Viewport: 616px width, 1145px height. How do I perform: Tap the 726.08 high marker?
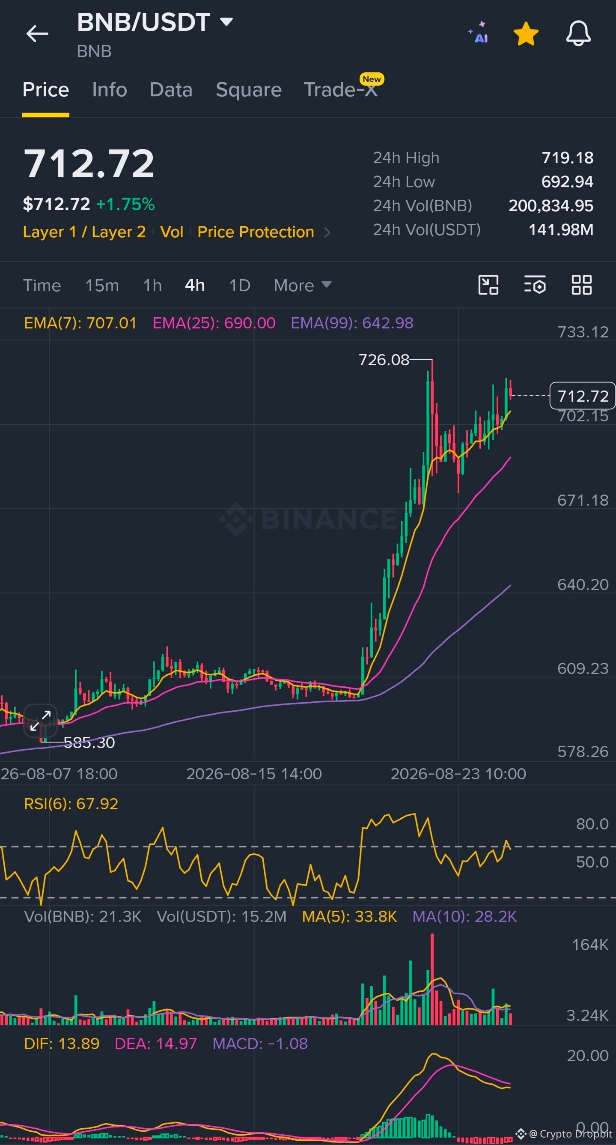click(384, 360)
